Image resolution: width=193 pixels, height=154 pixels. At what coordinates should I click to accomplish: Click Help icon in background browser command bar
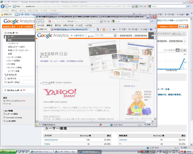coord(187,14)
